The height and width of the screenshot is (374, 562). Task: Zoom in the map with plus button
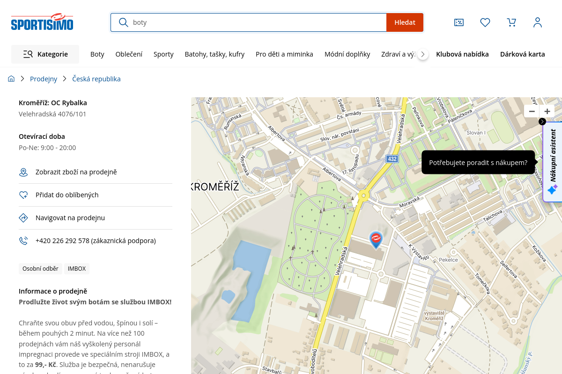point(547,111)
